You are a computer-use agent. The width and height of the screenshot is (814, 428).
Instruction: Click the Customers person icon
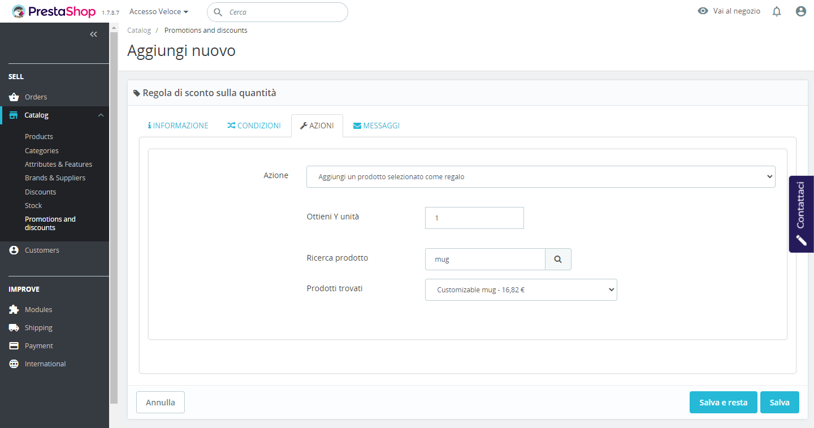coord(14,250)
